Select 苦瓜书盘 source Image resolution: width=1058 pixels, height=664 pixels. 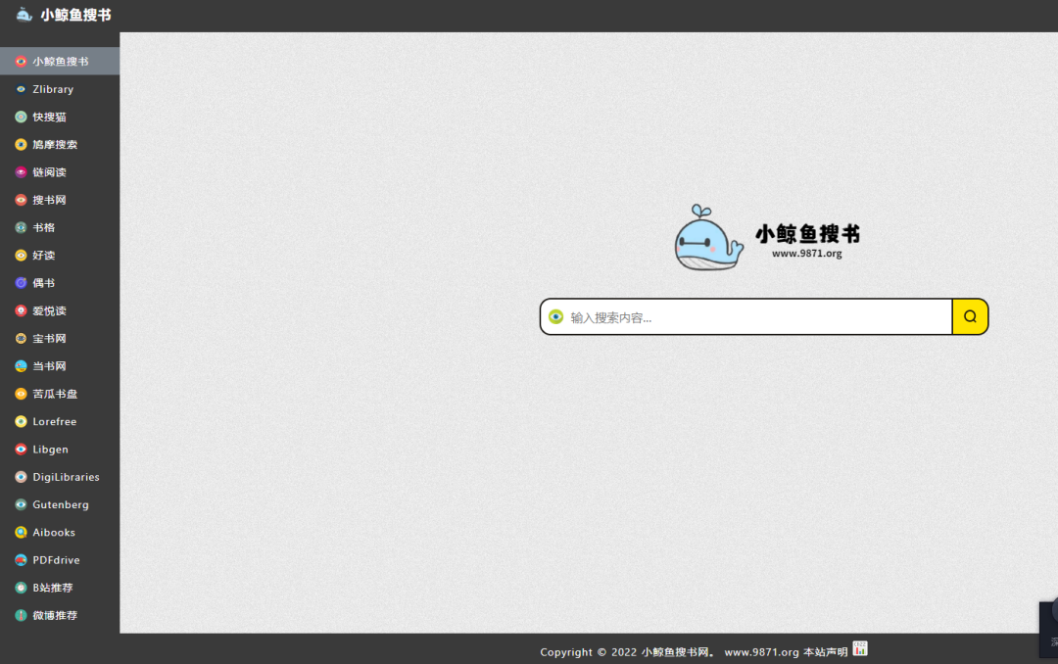click(x=55, y=394)
